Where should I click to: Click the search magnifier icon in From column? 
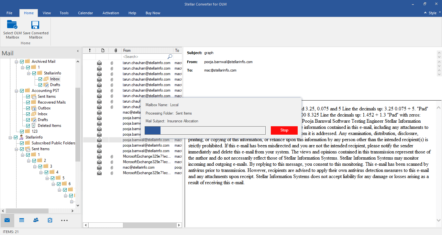[x=170, y=57]
